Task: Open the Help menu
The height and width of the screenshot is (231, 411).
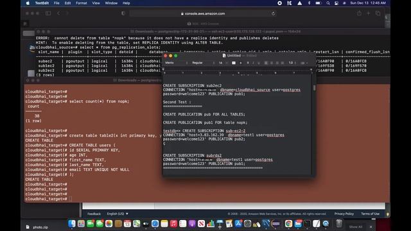Action: [127, 3]
